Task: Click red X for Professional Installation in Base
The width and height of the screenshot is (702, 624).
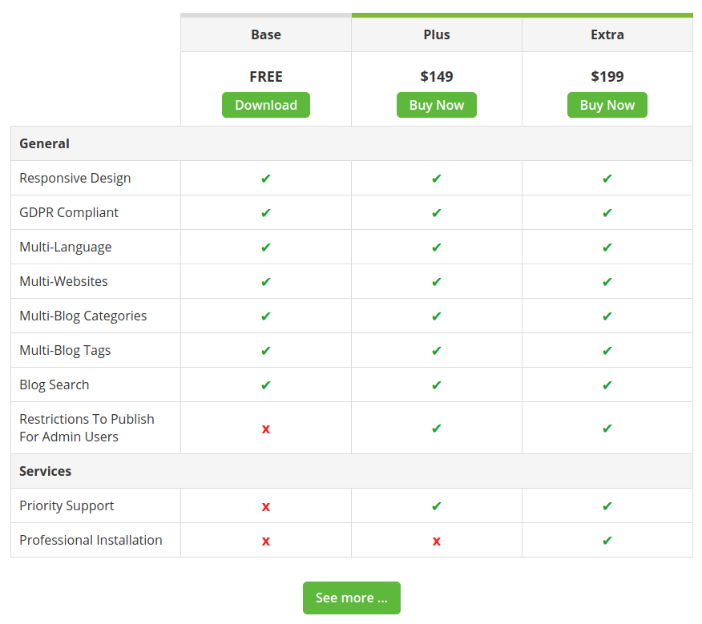Action: [x=266, y=541]
